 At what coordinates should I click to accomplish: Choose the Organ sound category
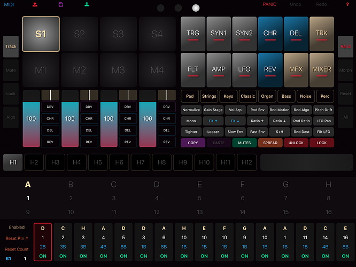click(267, 96)
